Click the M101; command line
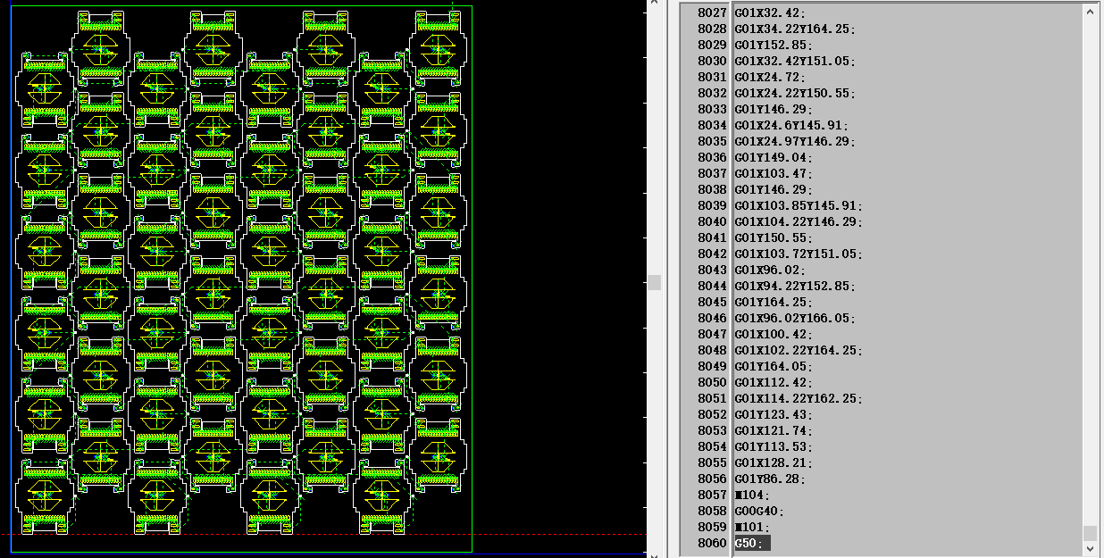 (x=752, y=528)
